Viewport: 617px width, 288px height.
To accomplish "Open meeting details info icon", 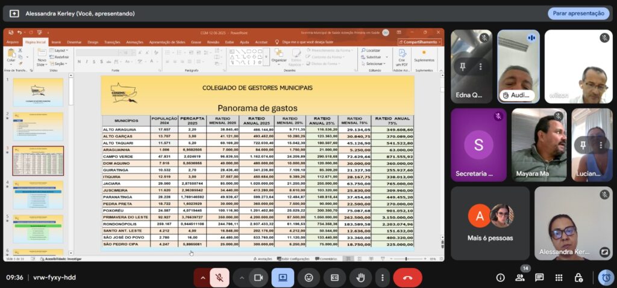I will point(500,277).
